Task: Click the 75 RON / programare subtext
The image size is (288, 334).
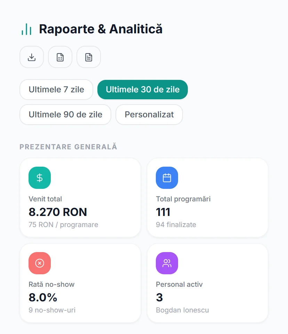Action: click(x=63, y=225)
